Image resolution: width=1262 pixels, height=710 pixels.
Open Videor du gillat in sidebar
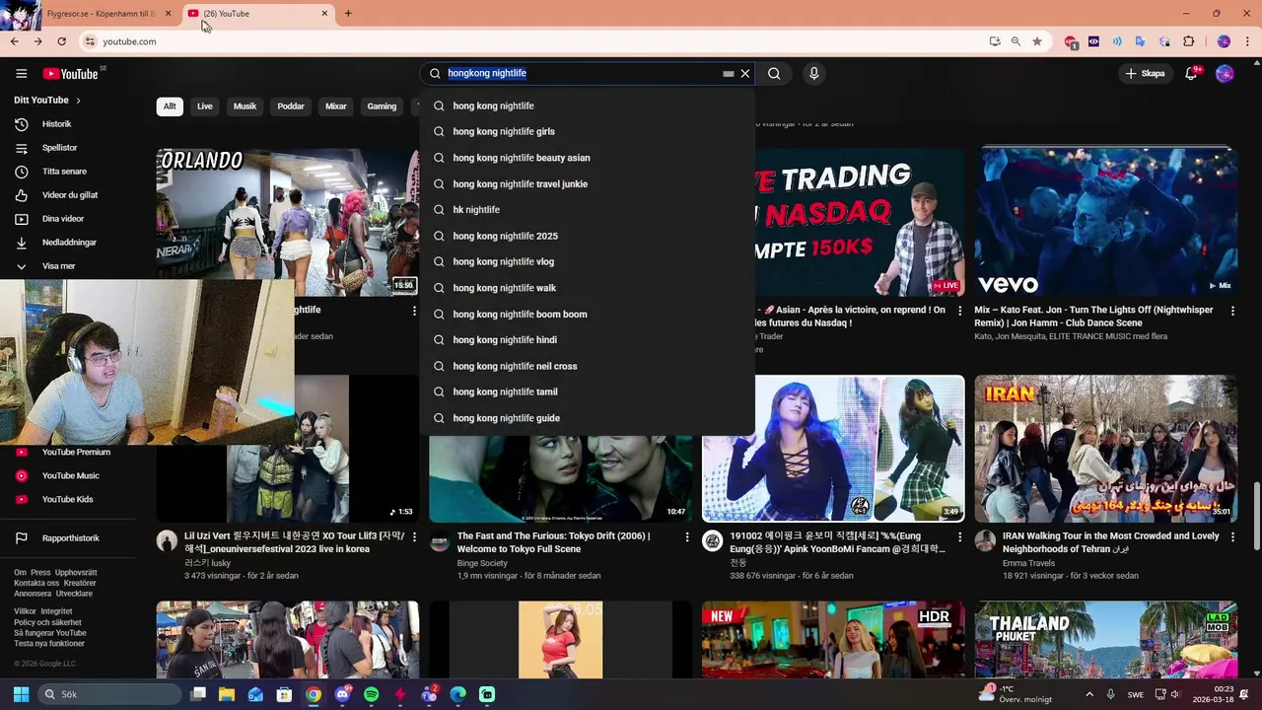(x=69, y=195)
